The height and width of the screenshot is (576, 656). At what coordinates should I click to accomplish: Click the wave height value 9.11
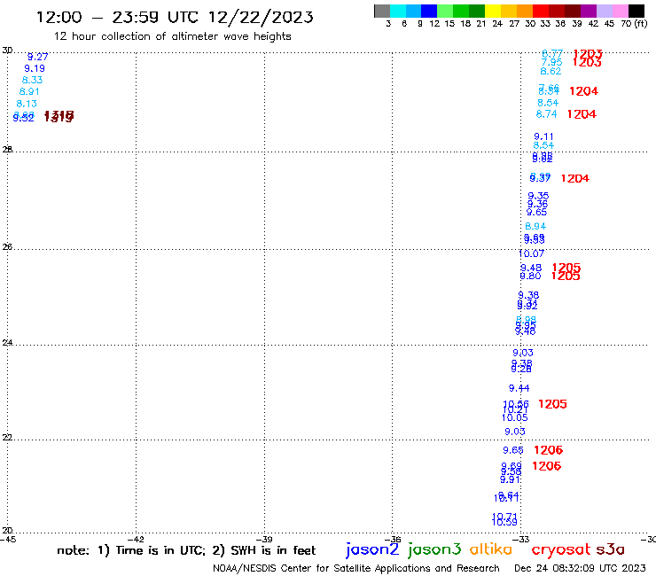pos(543,136)
